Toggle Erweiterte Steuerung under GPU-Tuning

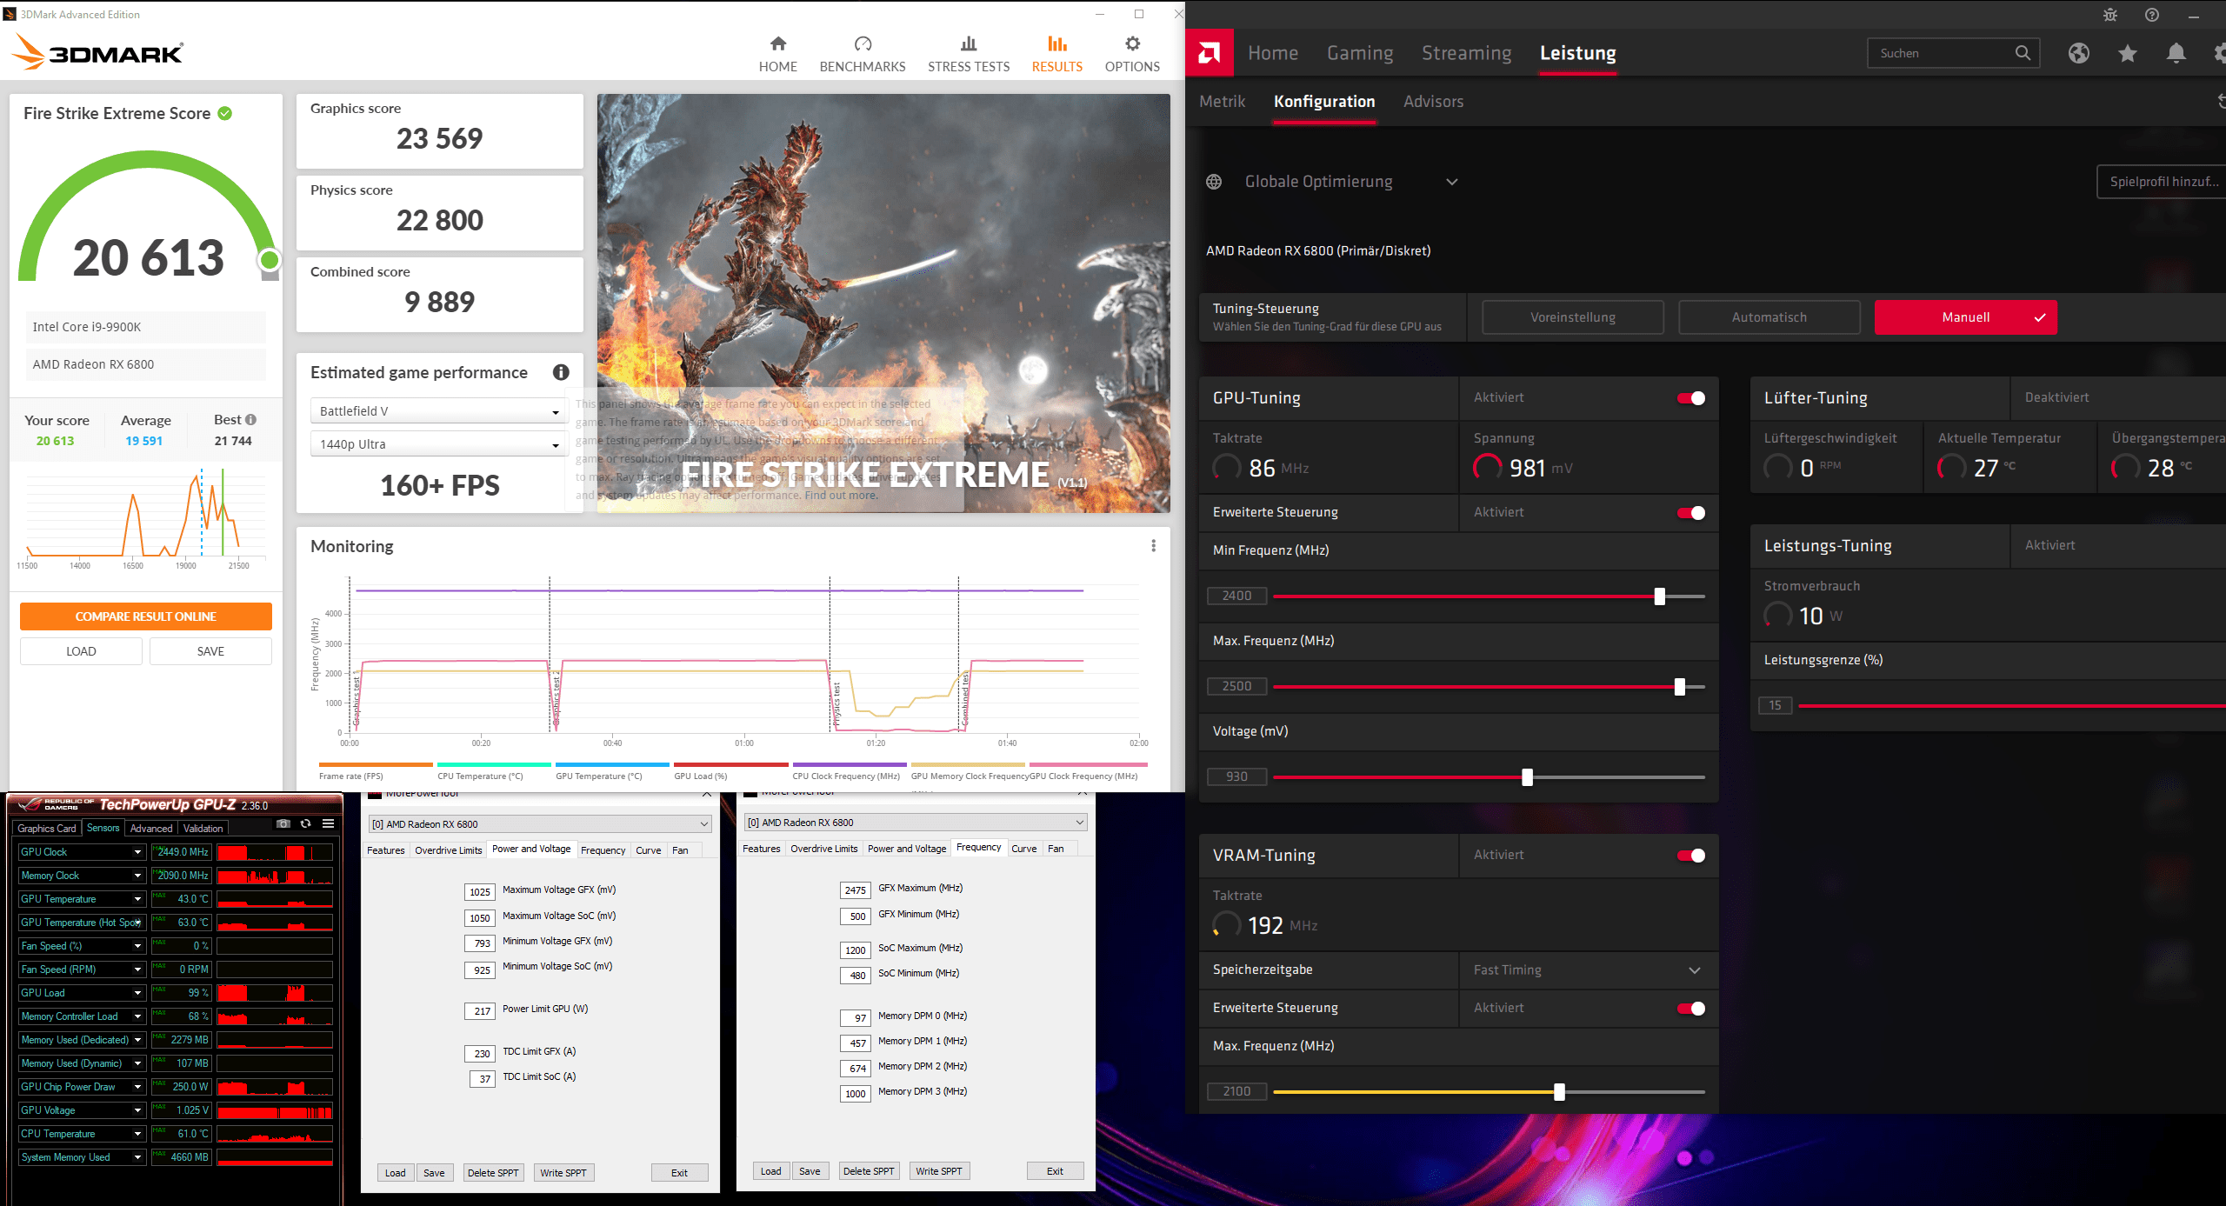pos(1690,513)
